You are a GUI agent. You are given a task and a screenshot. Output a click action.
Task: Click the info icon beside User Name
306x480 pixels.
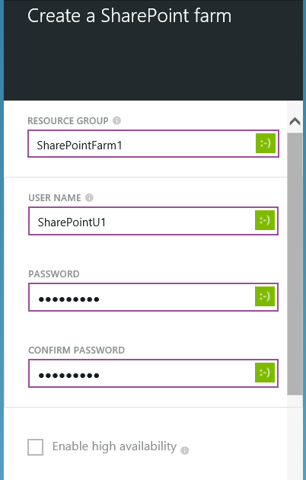point(89,197)
